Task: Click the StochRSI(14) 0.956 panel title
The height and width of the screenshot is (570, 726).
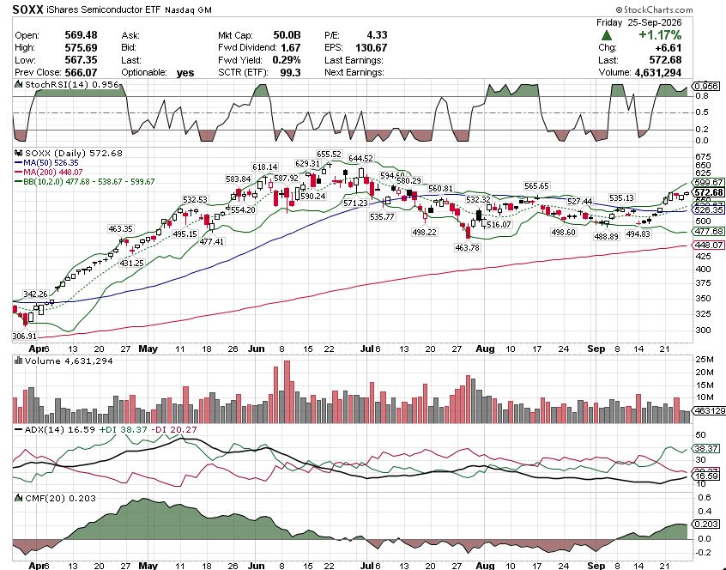Action: point(72,85)
